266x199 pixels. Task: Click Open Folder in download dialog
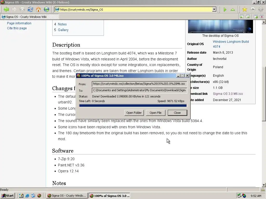pos(134,113)
